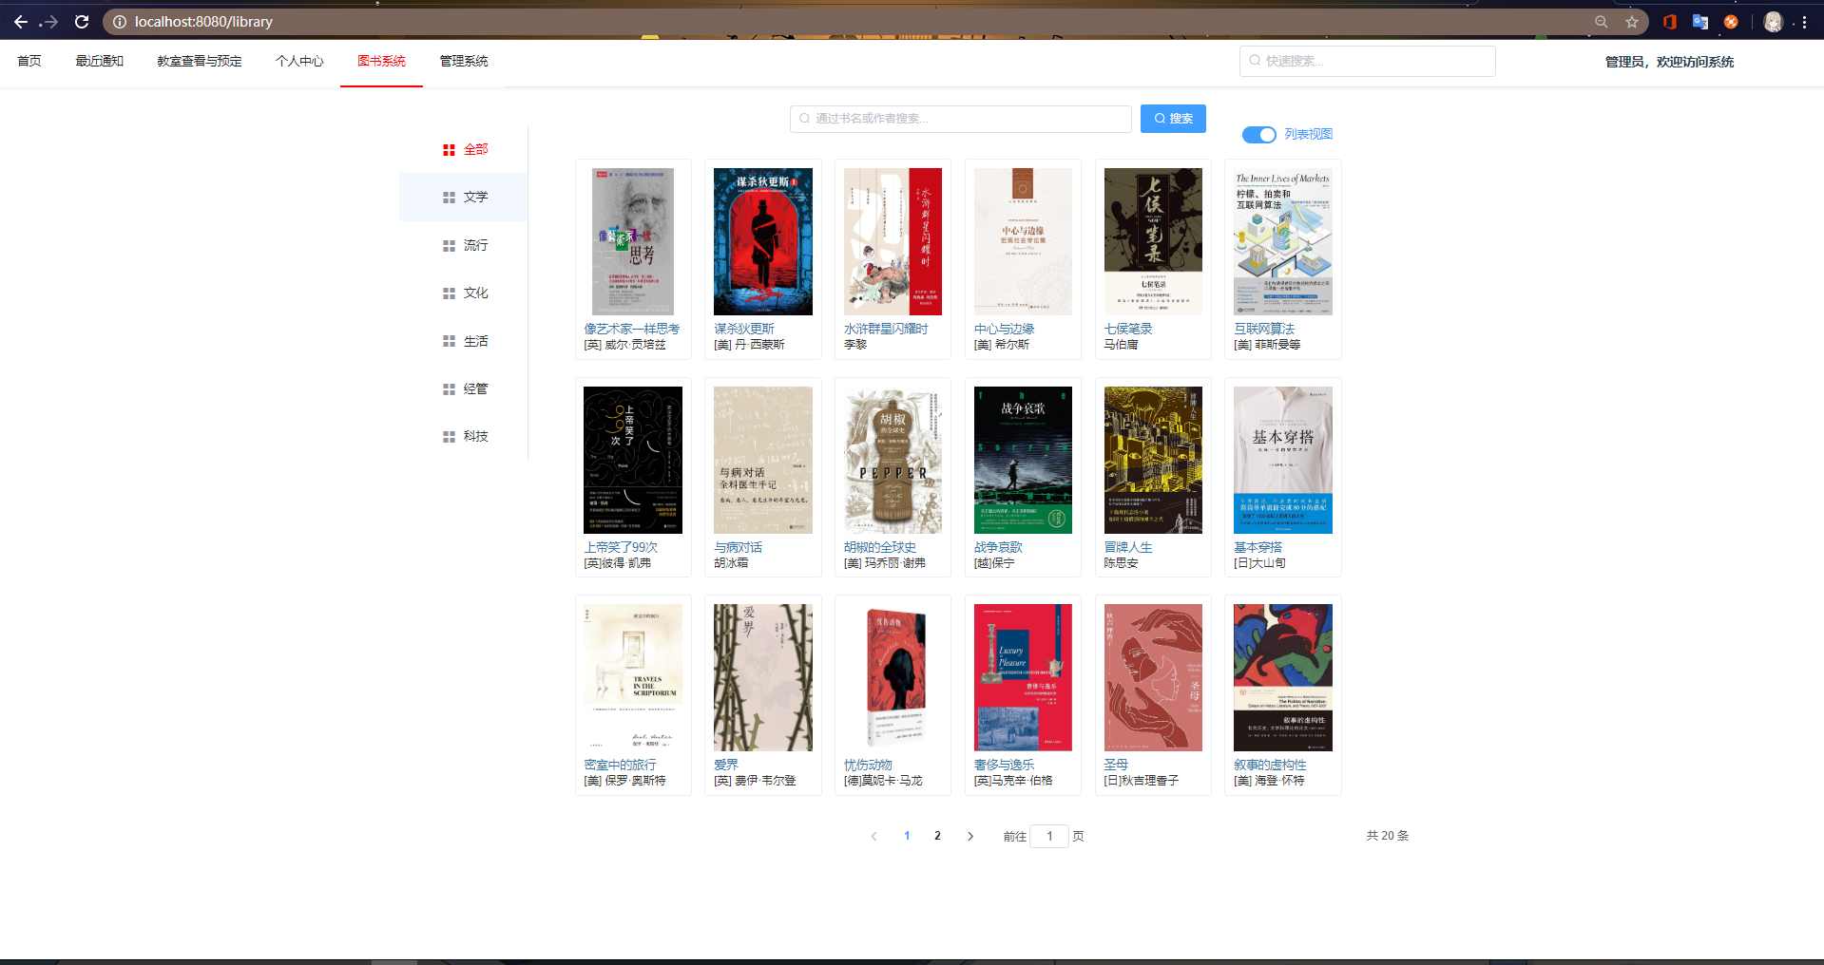Select the 图书系统 nav tab
Screen dimensions: 1824x965
coord(381,61)
